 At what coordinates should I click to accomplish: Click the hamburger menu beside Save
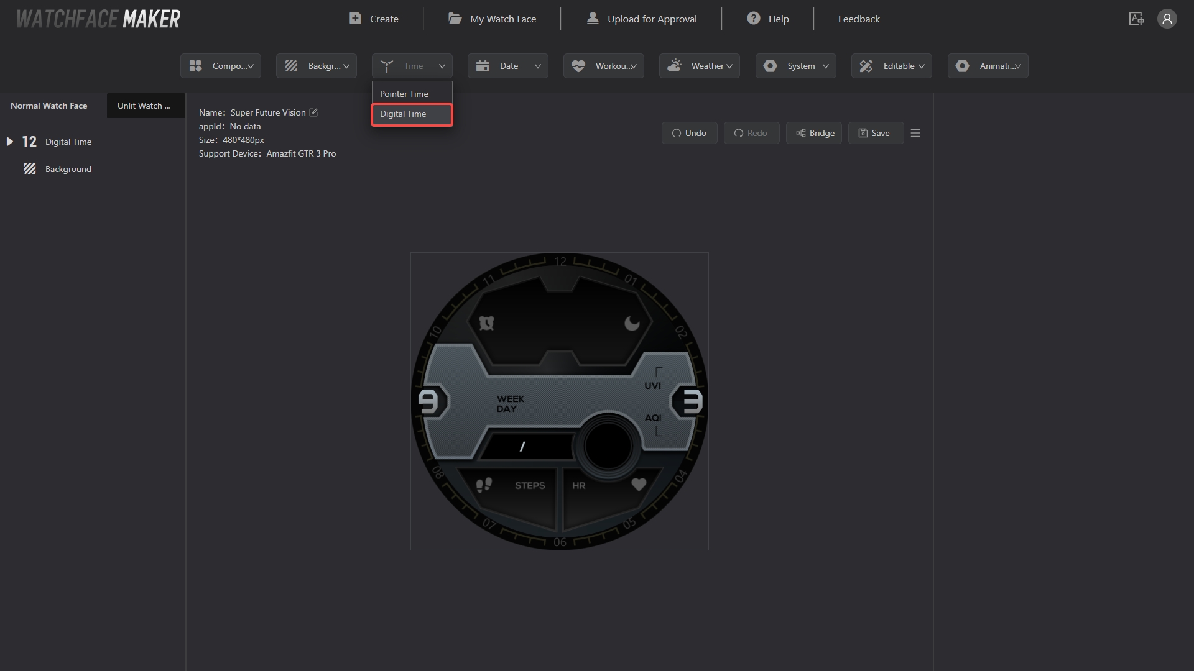click(x=915, y=133)
